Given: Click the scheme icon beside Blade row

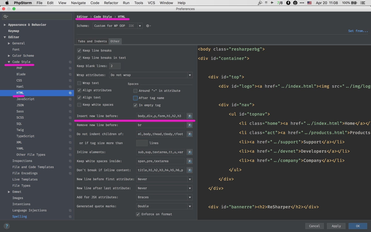Looking at the screenshot, I should [x=70, y=74].
